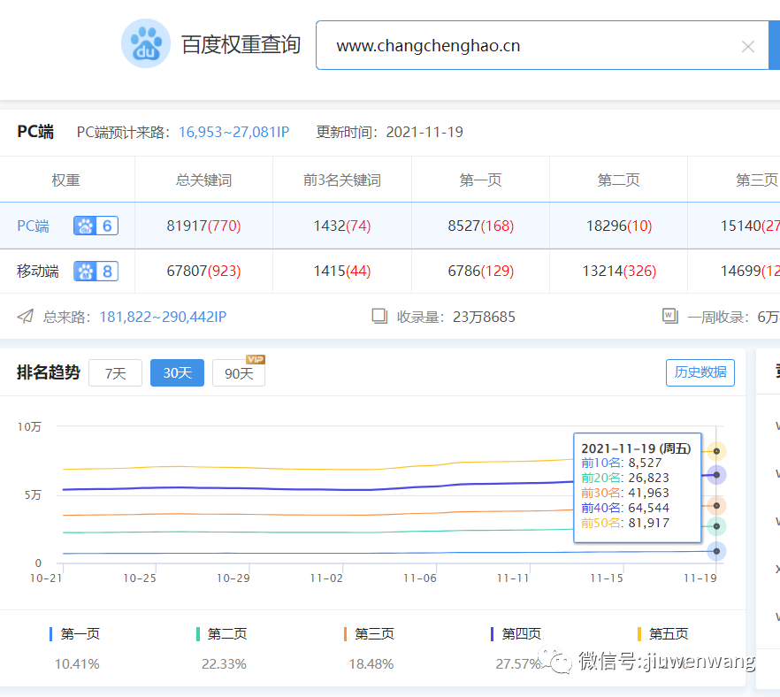The image size is (780, 697).
Task: Click the purple 前40名 data point marker
Action: (716, 475)
